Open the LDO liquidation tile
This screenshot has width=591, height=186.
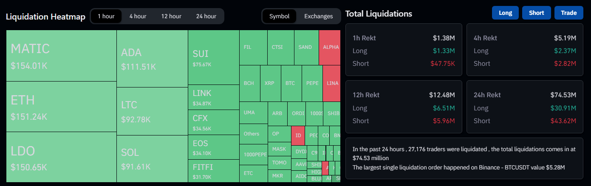pyautogui.click(x=62, y=158)
